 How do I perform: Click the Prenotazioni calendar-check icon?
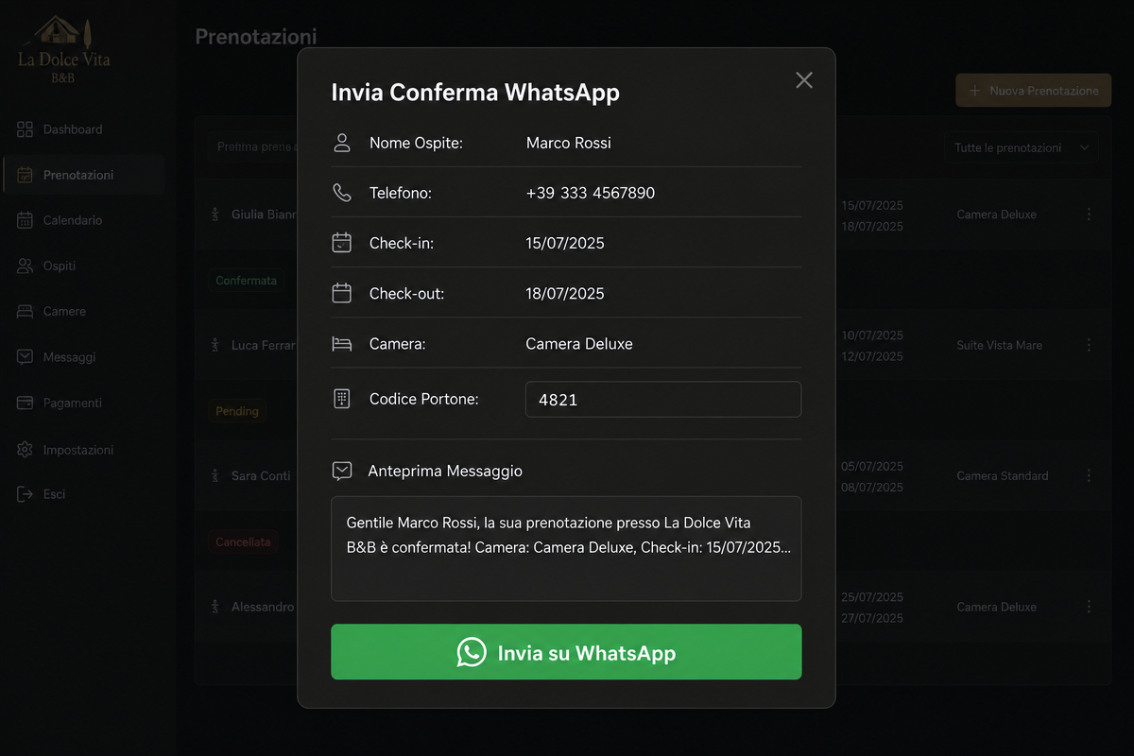tap(26, 175)
